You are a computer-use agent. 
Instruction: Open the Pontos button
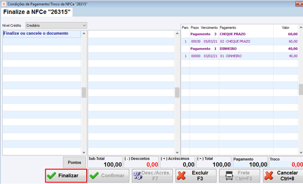point(74,162)
